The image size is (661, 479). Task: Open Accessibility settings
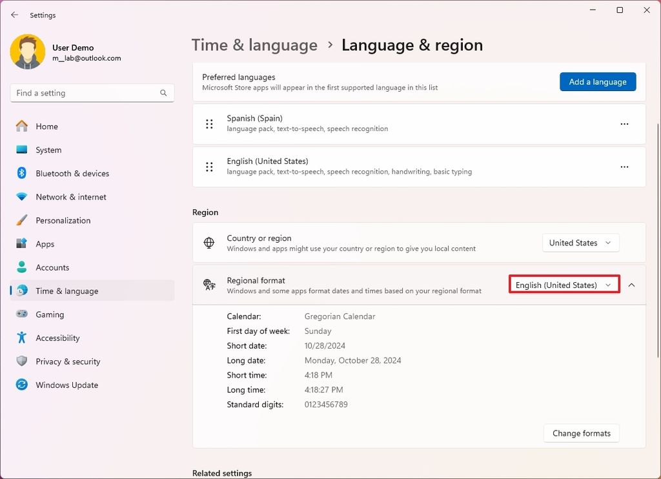pos(57,338)
